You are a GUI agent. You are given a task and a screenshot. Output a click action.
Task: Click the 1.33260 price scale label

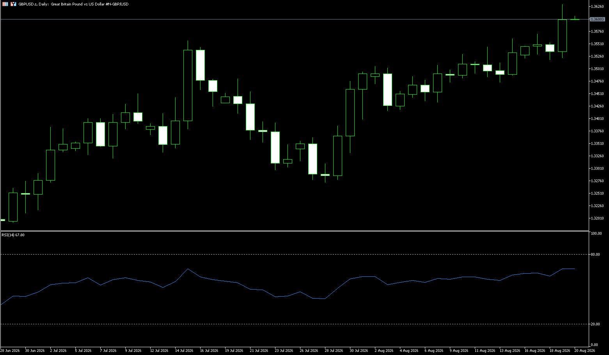click(597, 156)
